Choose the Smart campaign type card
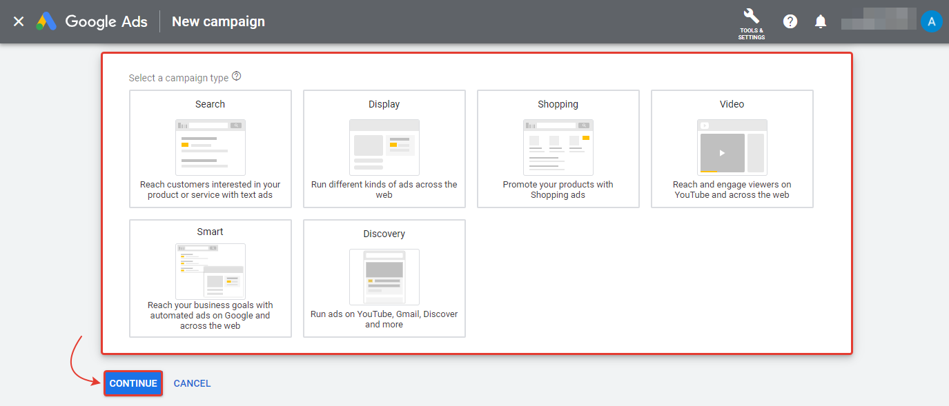Screen dimensions: 949x406 pyautogui.click(x=211, y=278)
